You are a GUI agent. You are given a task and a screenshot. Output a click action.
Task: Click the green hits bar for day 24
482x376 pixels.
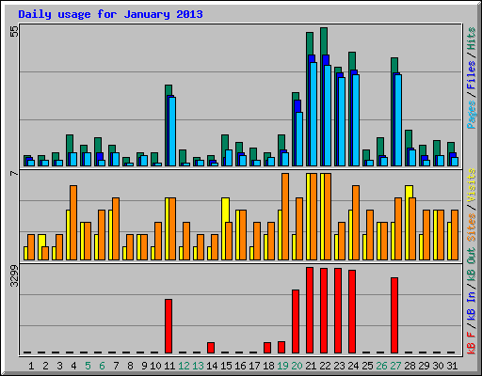coord(352,61)
